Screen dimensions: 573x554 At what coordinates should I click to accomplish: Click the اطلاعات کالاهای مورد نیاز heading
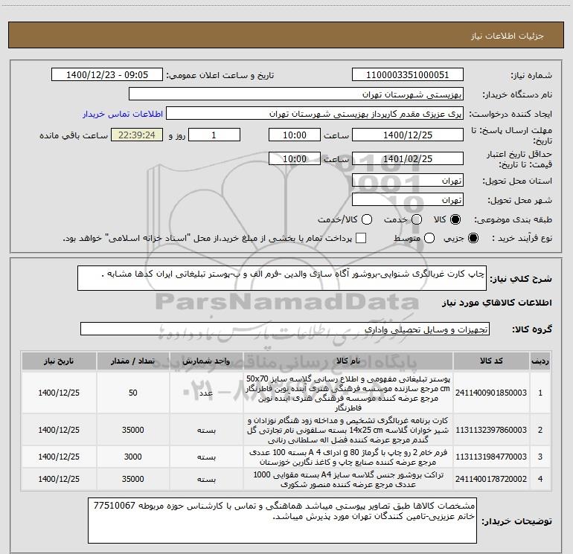[x=496, y=303]
